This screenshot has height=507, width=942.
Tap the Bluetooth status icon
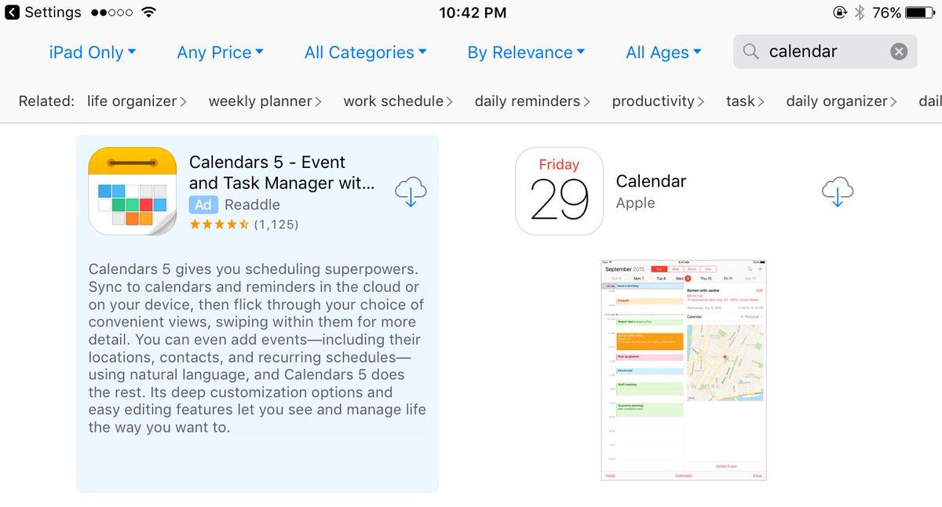click(859, 13)
